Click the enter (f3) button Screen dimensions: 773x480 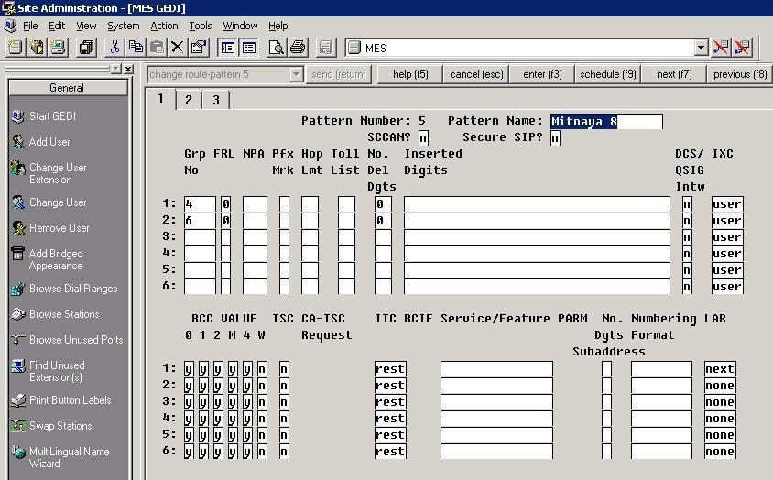tap(542, 74)
